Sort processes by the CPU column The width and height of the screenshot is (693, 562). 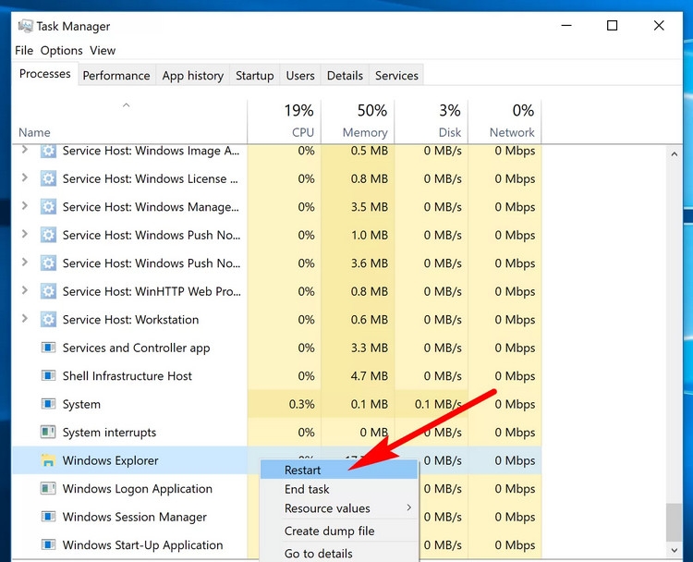[285, 122]
